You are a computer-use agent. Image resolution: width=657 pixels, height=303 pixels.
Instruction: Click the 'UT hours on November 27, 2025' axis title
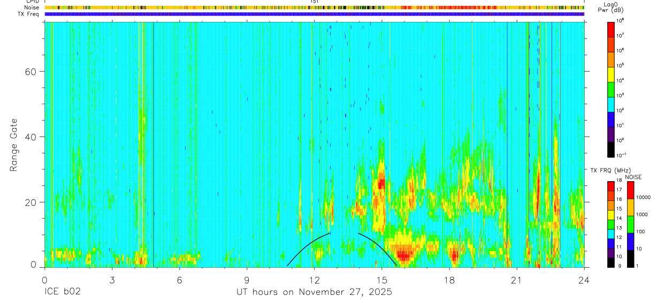[x=315, y=292]
